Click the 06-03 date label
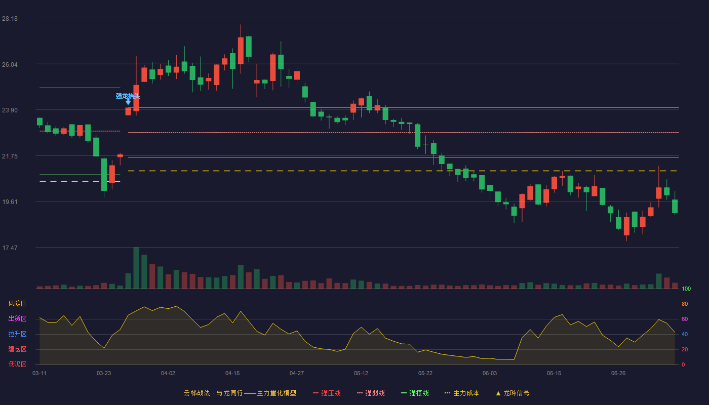 click(x=490, y=373)
